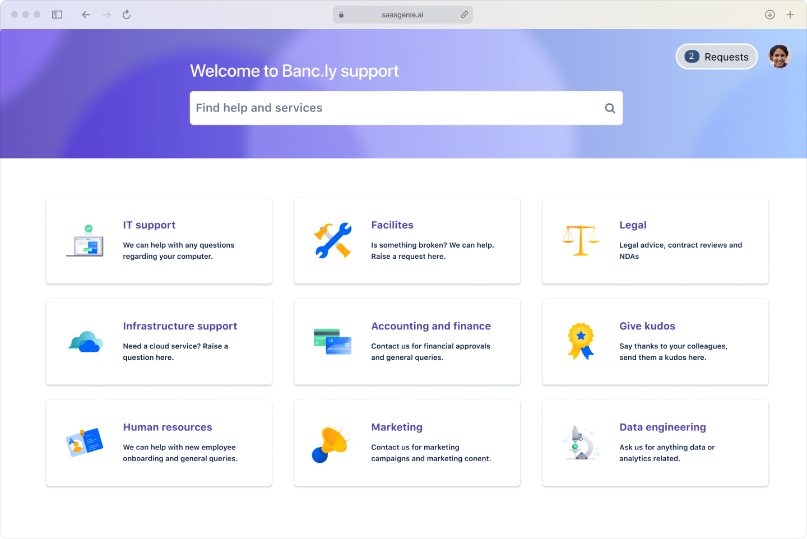Screen dimensions: 807x539
Task: Open the Data engineering link
Action: pos(662,428)
